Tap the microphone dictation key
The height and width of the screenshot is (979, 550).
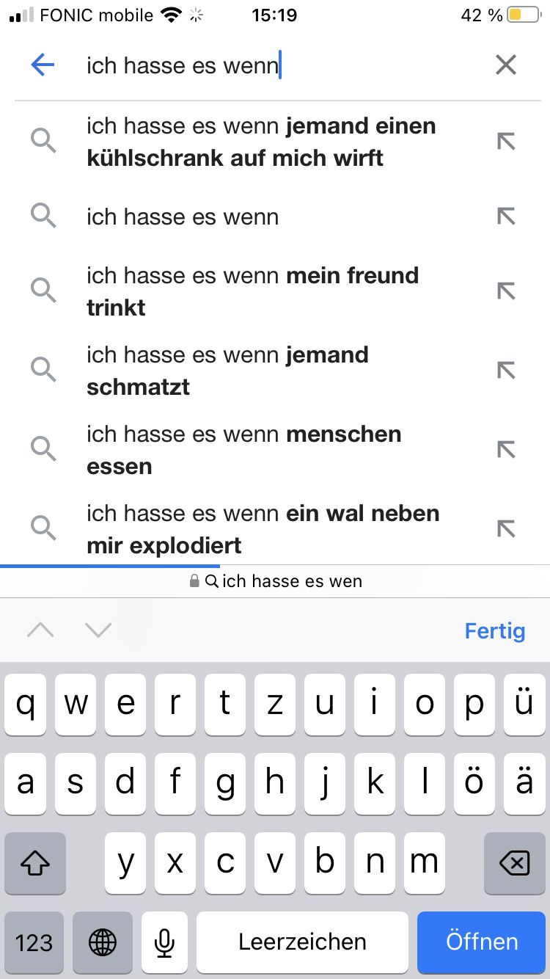[164, 942]
